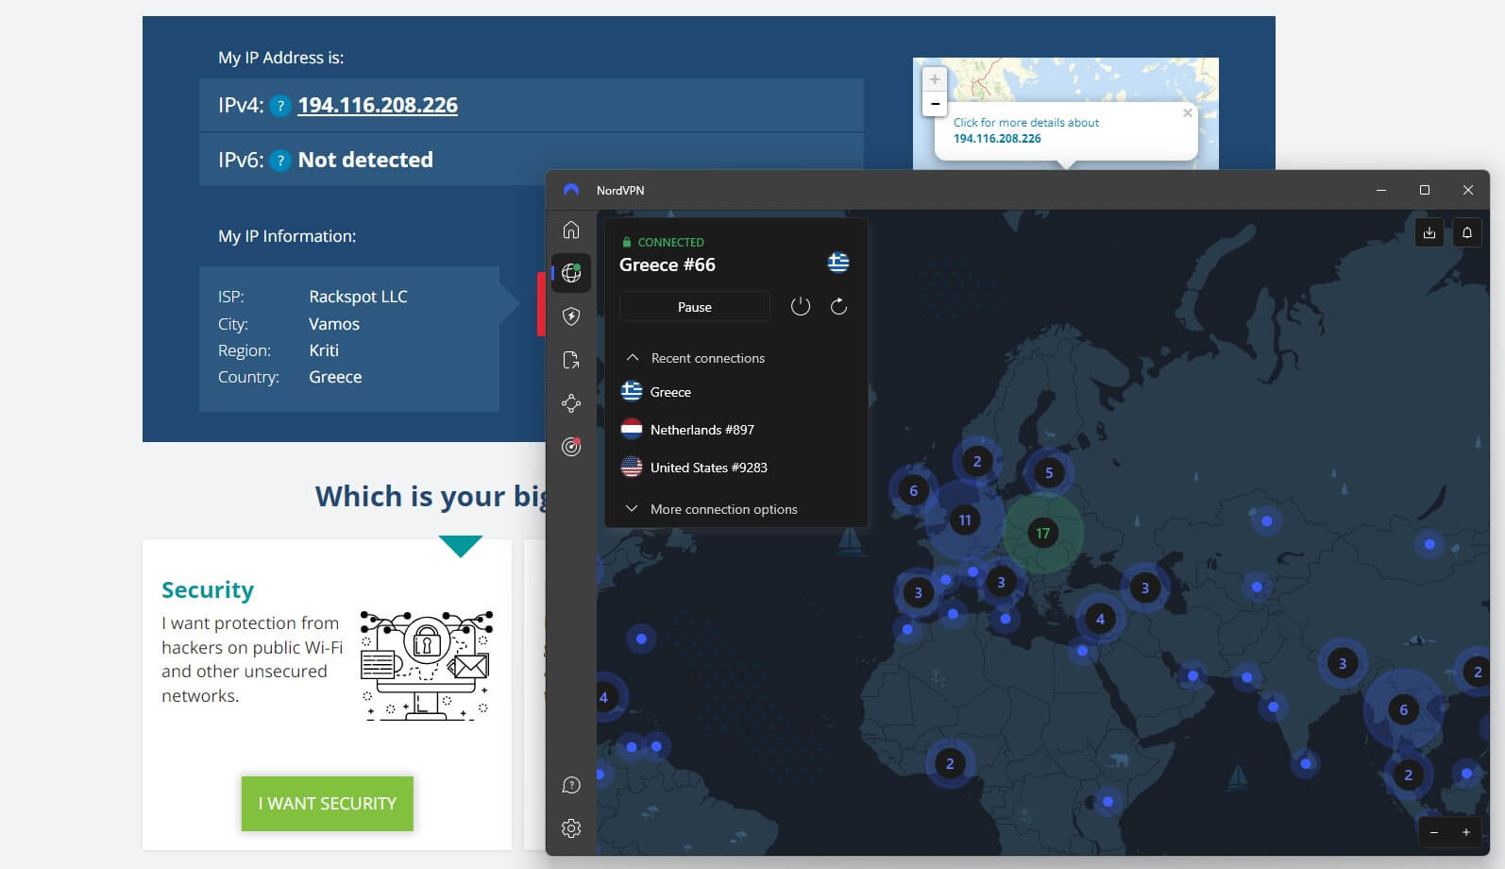1505x869 pixels.
Task: Click the Rackspot LLC ISP value
Action: coord(358,297)
